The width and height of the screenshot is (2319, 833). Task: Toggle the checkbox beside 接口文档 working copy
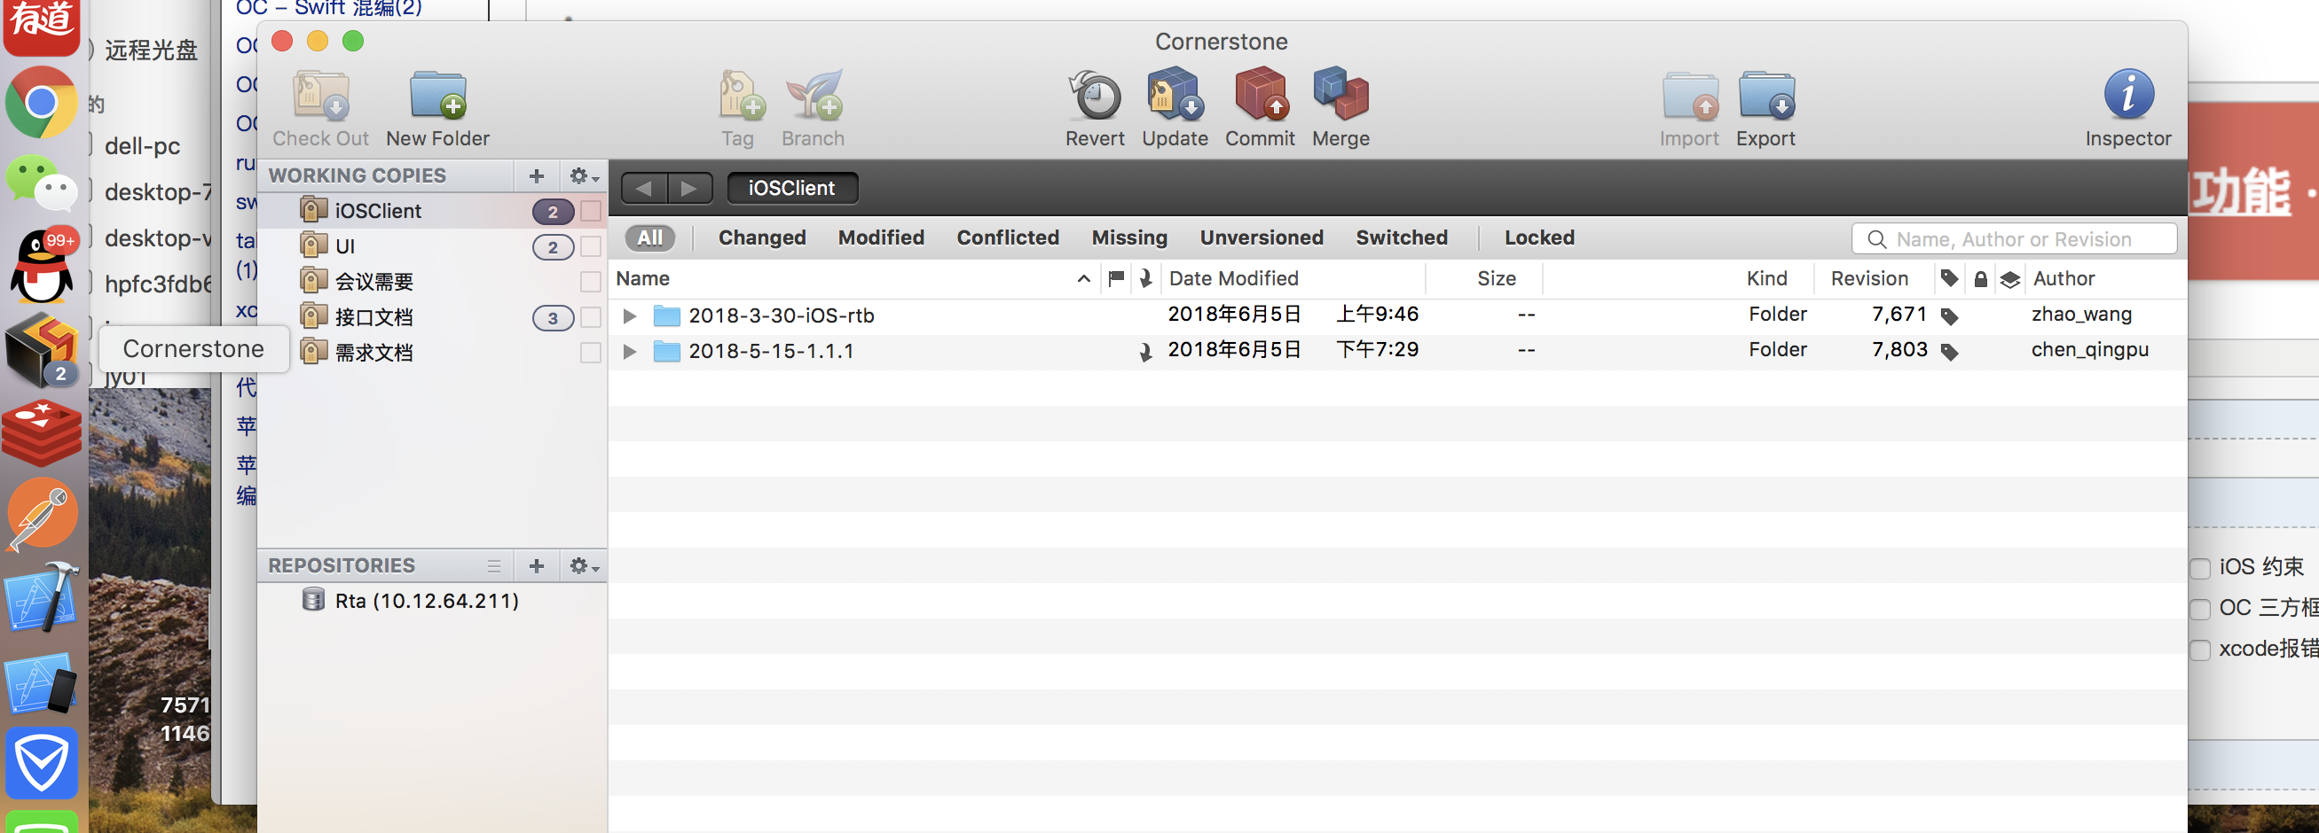[x=591, y=317]
